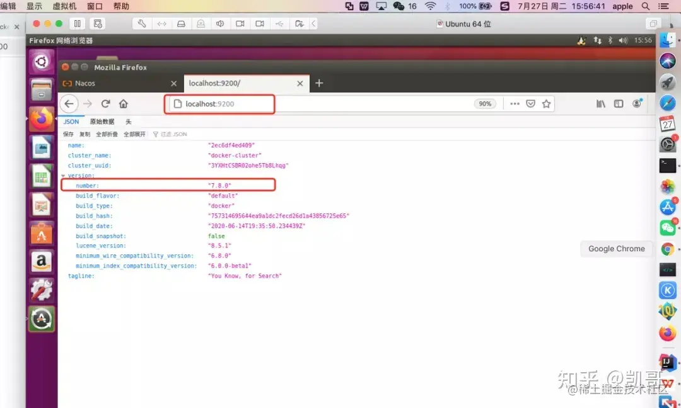Select the lucene_version value "8.5.1"
The image size is (681, 408).
[x=219, y=246]
